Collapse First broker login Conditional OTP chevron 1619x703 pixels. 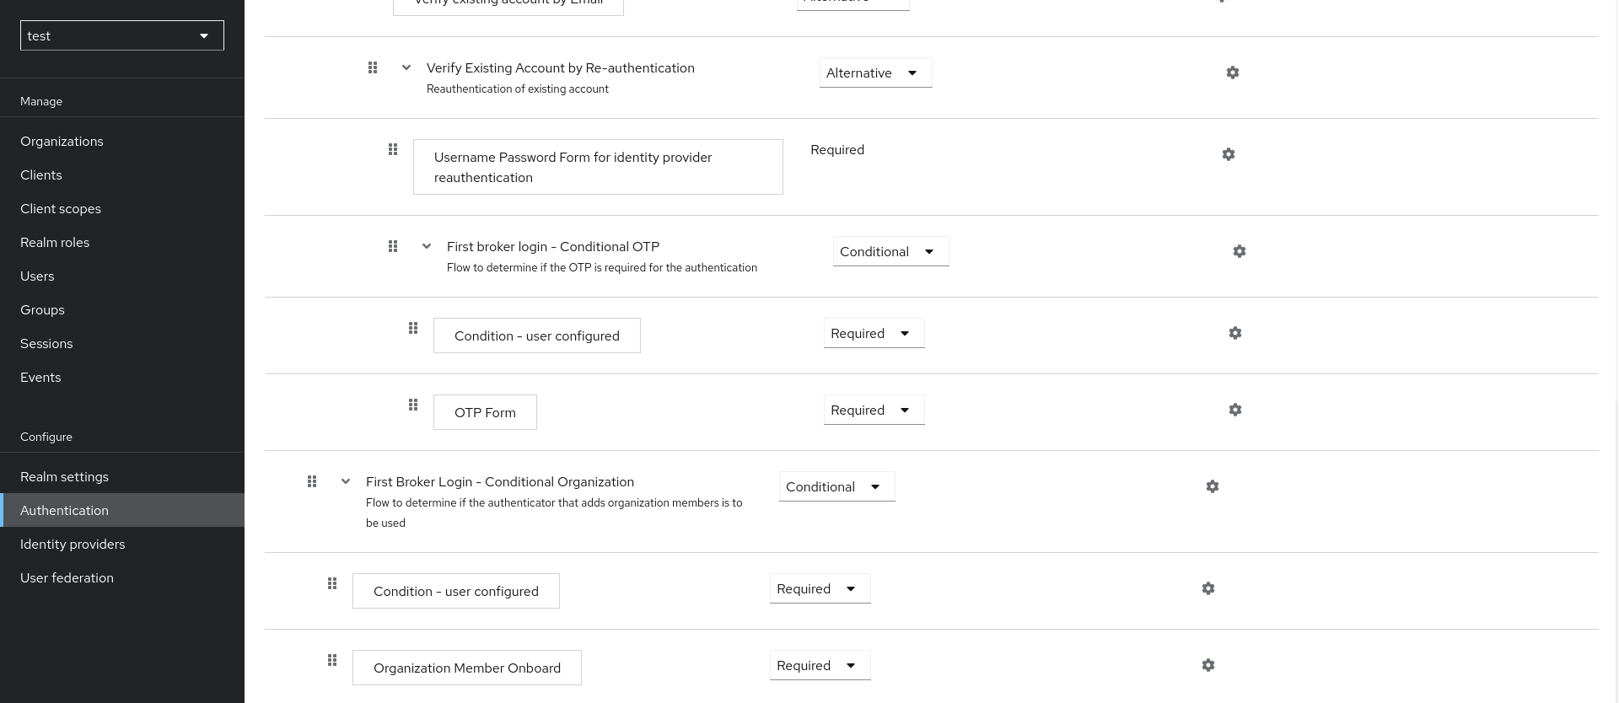point(427,246)
